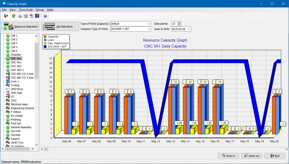
Task: Select Engineering General resource
Action: [22, 108]
